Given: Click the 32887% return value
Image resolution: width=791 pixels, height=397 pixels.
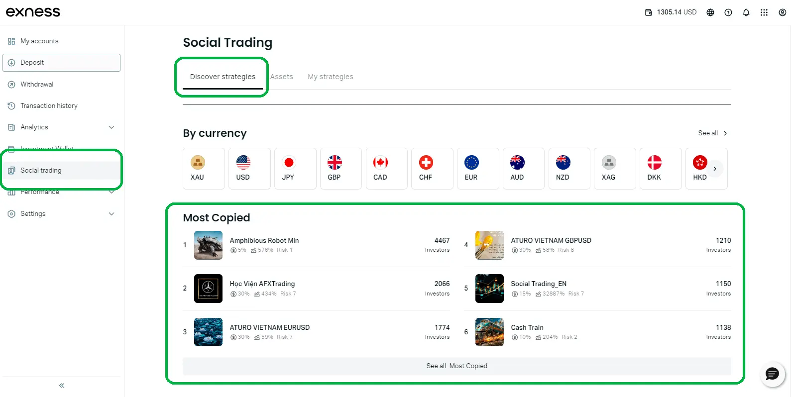Looking at the screenshot, I should tap(554, 294).
